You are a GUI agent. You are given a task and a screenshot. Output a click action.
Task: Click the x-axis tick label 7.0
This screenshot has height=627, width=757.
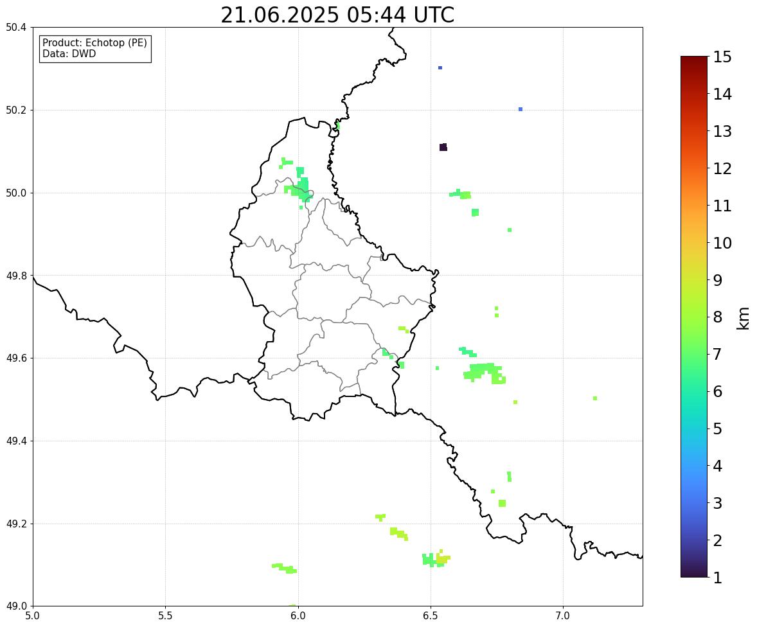tap(564, 616)
